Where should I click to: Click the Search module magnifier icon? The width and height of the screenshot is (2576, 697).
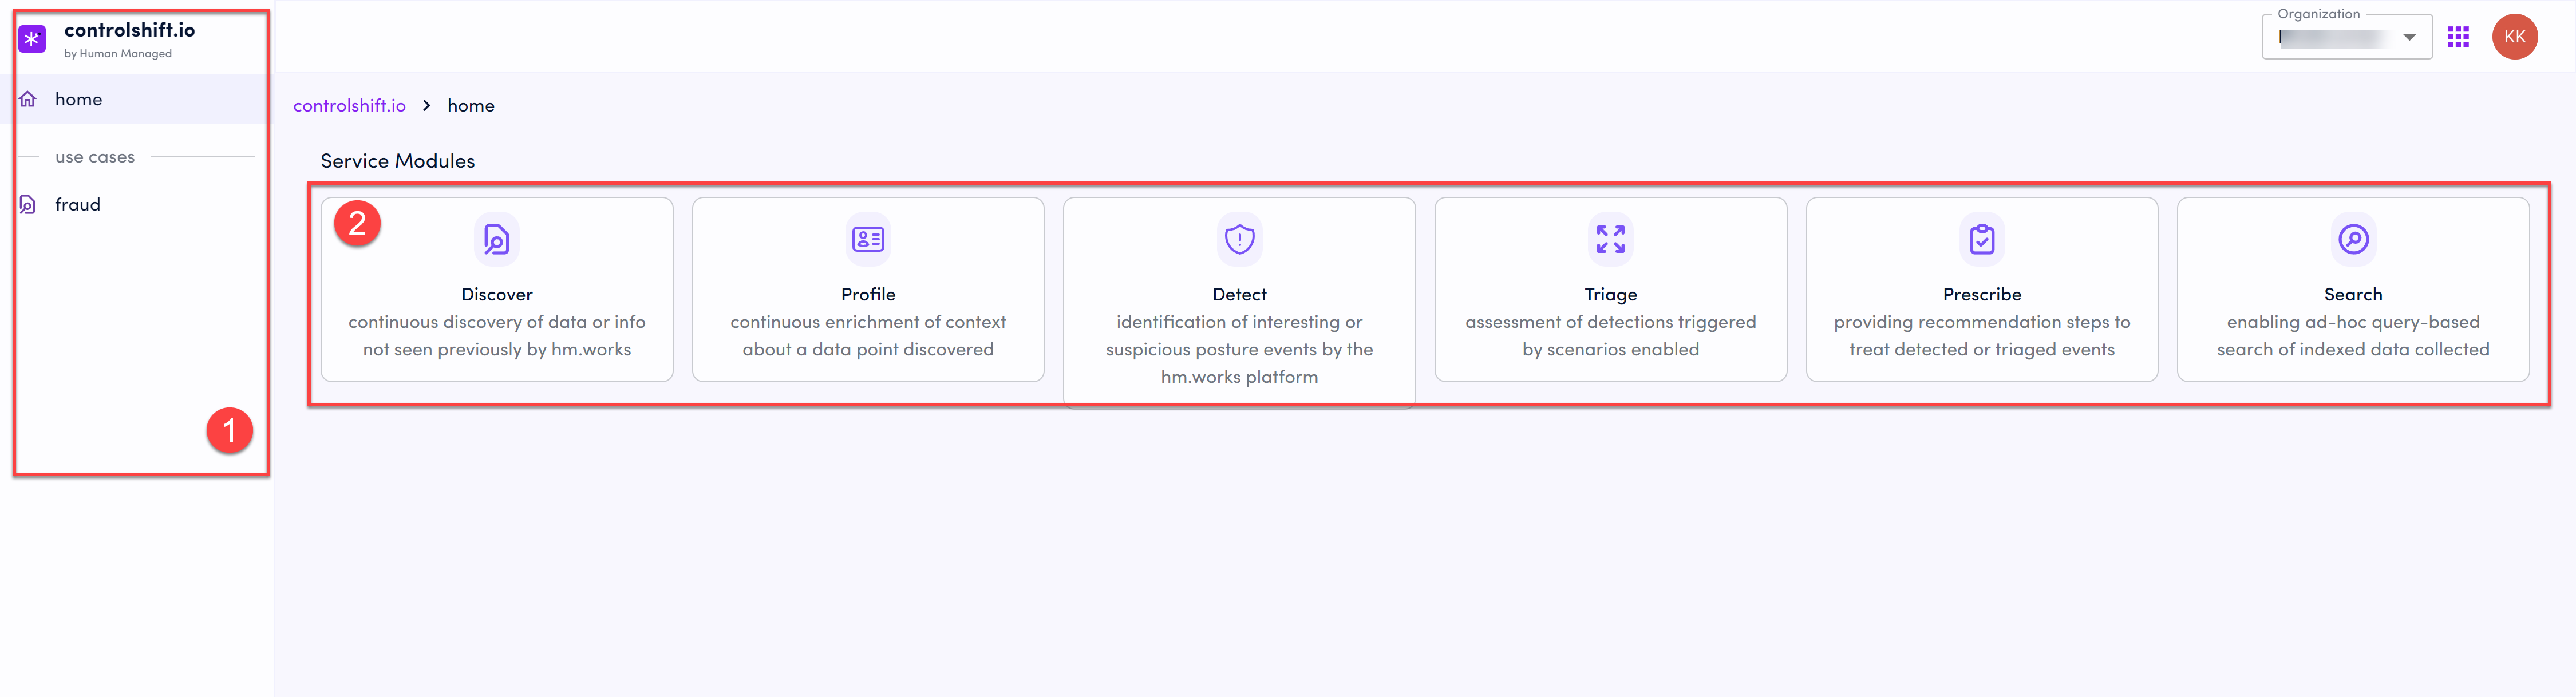coord(2353,239)
